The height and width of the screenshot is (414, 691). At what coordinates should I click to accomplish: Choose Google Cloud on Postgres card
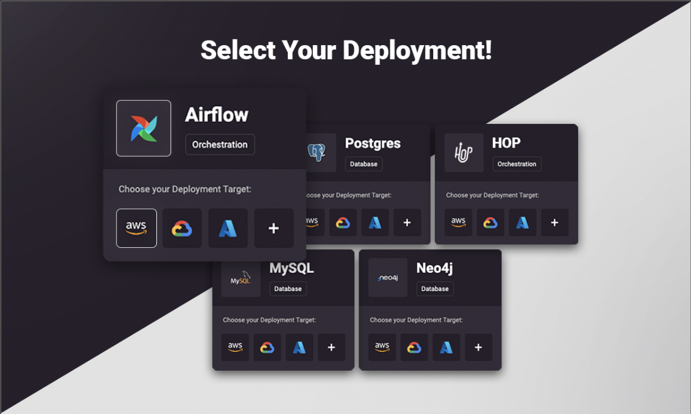[343, 222]
